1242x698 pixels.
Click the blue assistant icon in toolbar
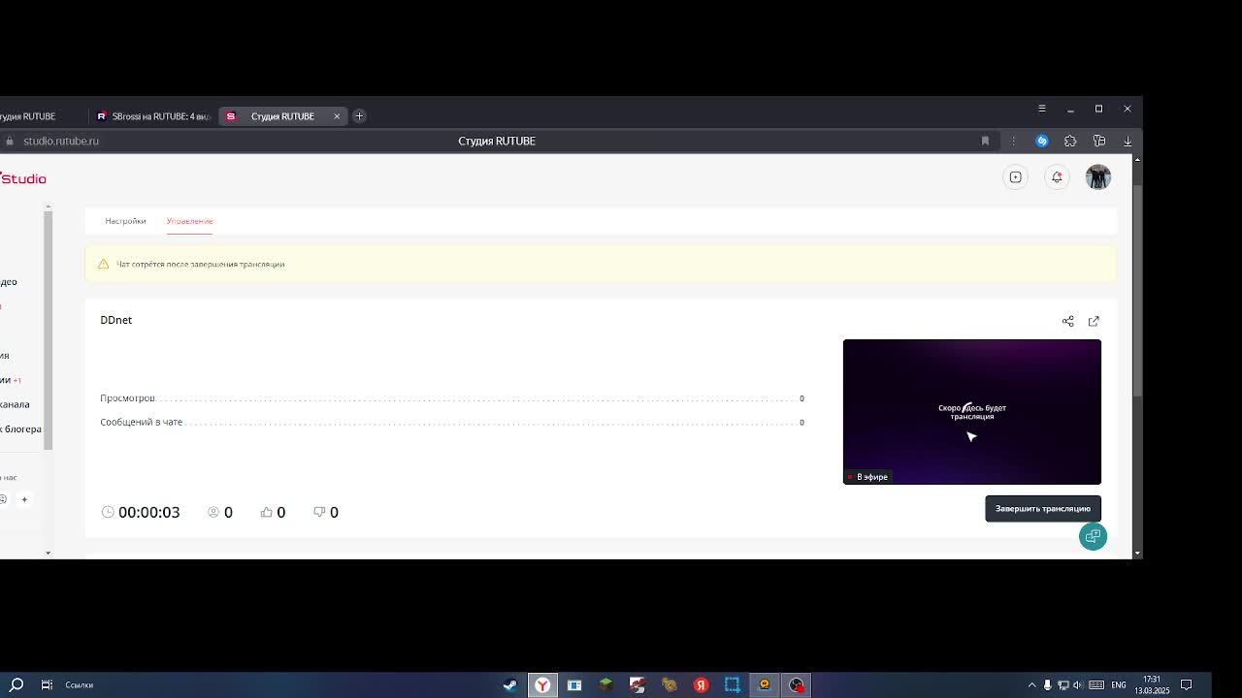1042,141
